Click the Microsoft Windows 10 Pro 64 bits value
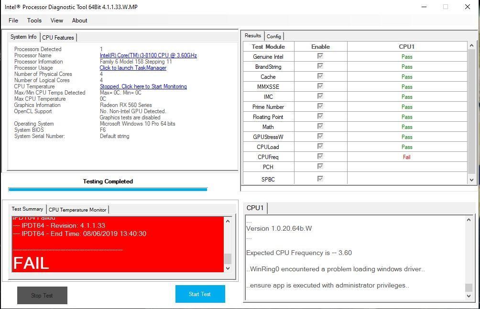Screen dimensions: 480x309 click(137, 124)
